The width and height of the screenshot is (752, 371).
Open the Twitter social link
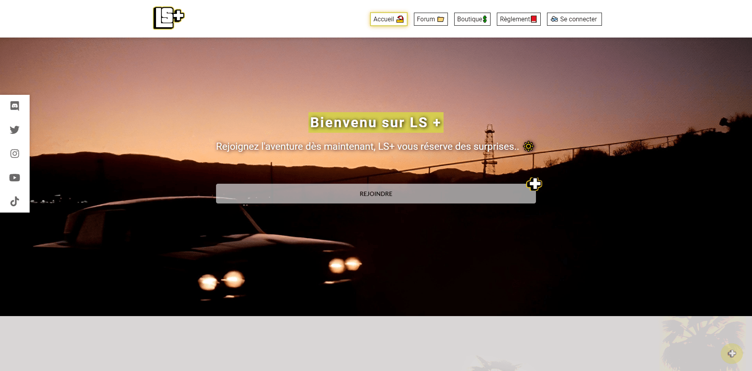point(15,130)
